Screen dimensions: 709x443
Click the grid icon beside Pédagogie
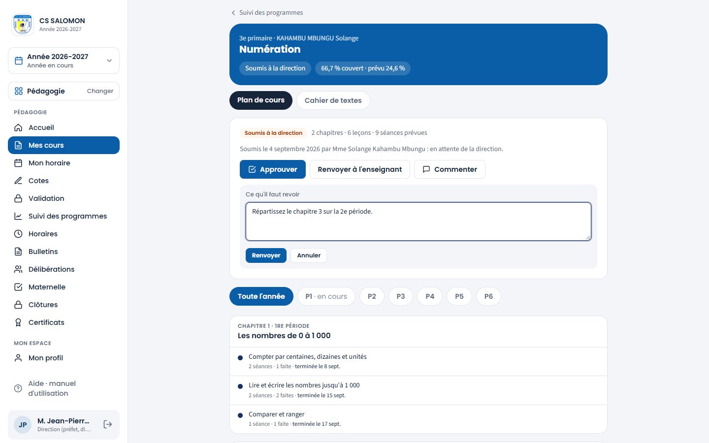[19, 91]
